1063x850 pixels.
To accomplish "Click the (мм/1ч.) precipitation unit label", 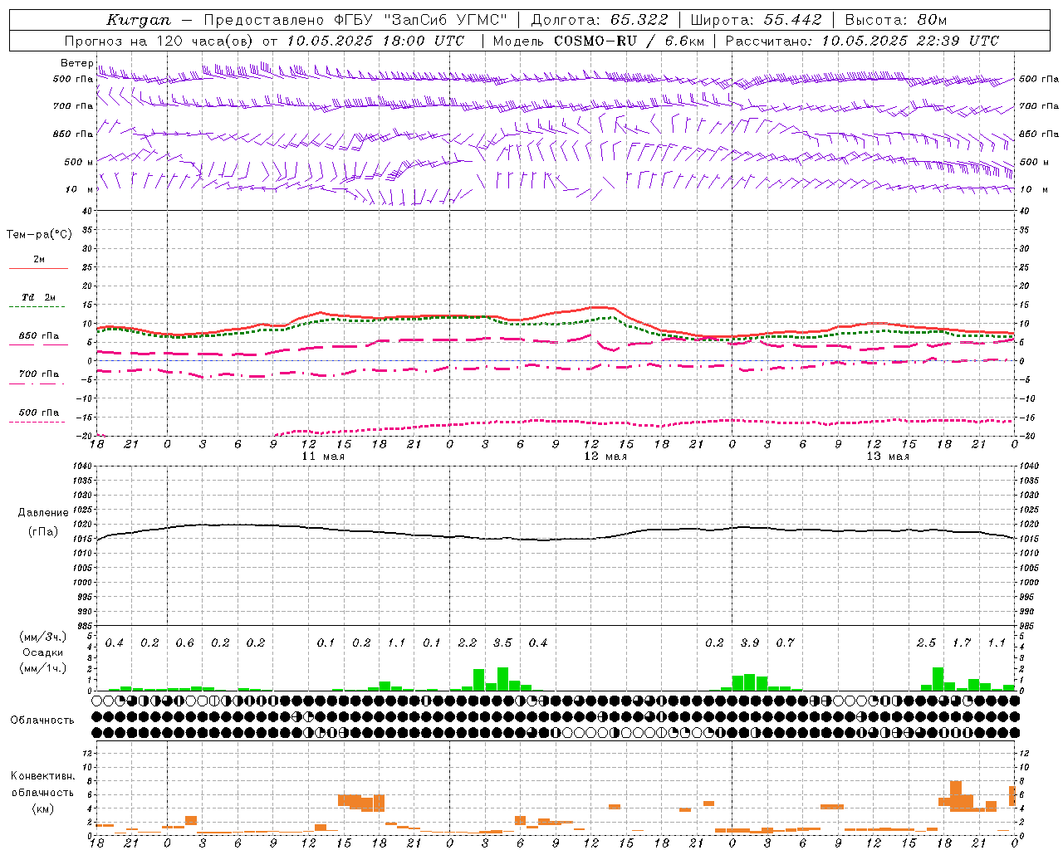I will [x=43, y=668].
